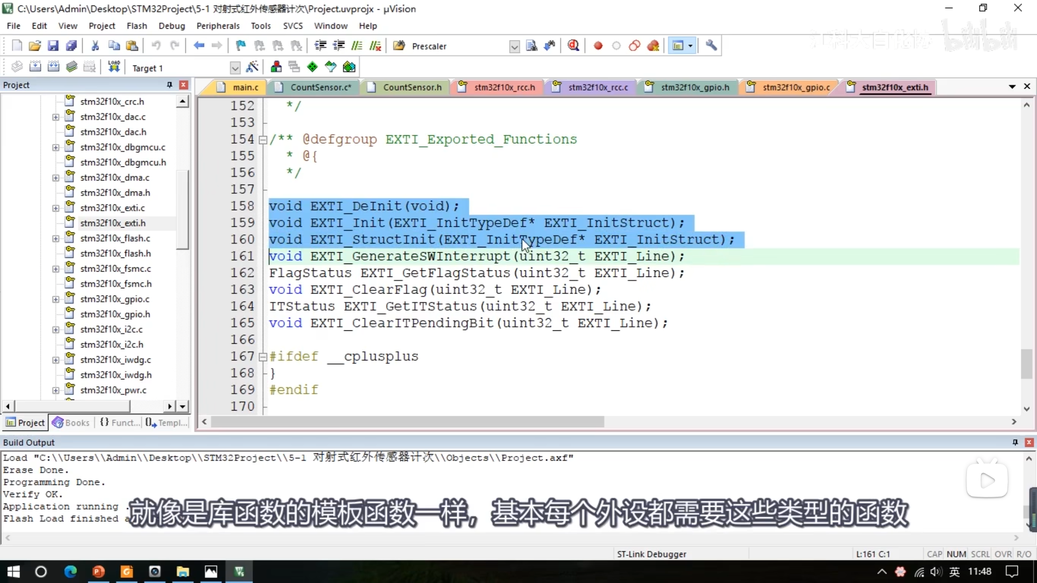Open Configuration wrench icon
Viewport: 1037px width, 583px height.
(x=711, y=46)
